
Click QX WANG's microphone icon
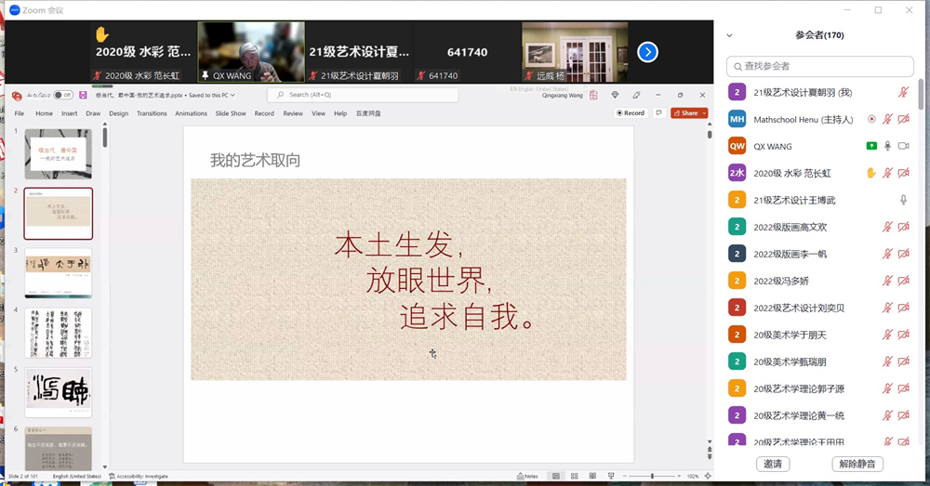click(887, 146)
